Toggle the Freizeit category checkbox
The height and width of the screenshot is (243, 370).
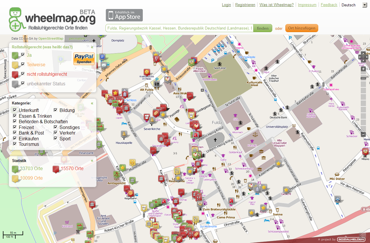click(x=15, y=127)
